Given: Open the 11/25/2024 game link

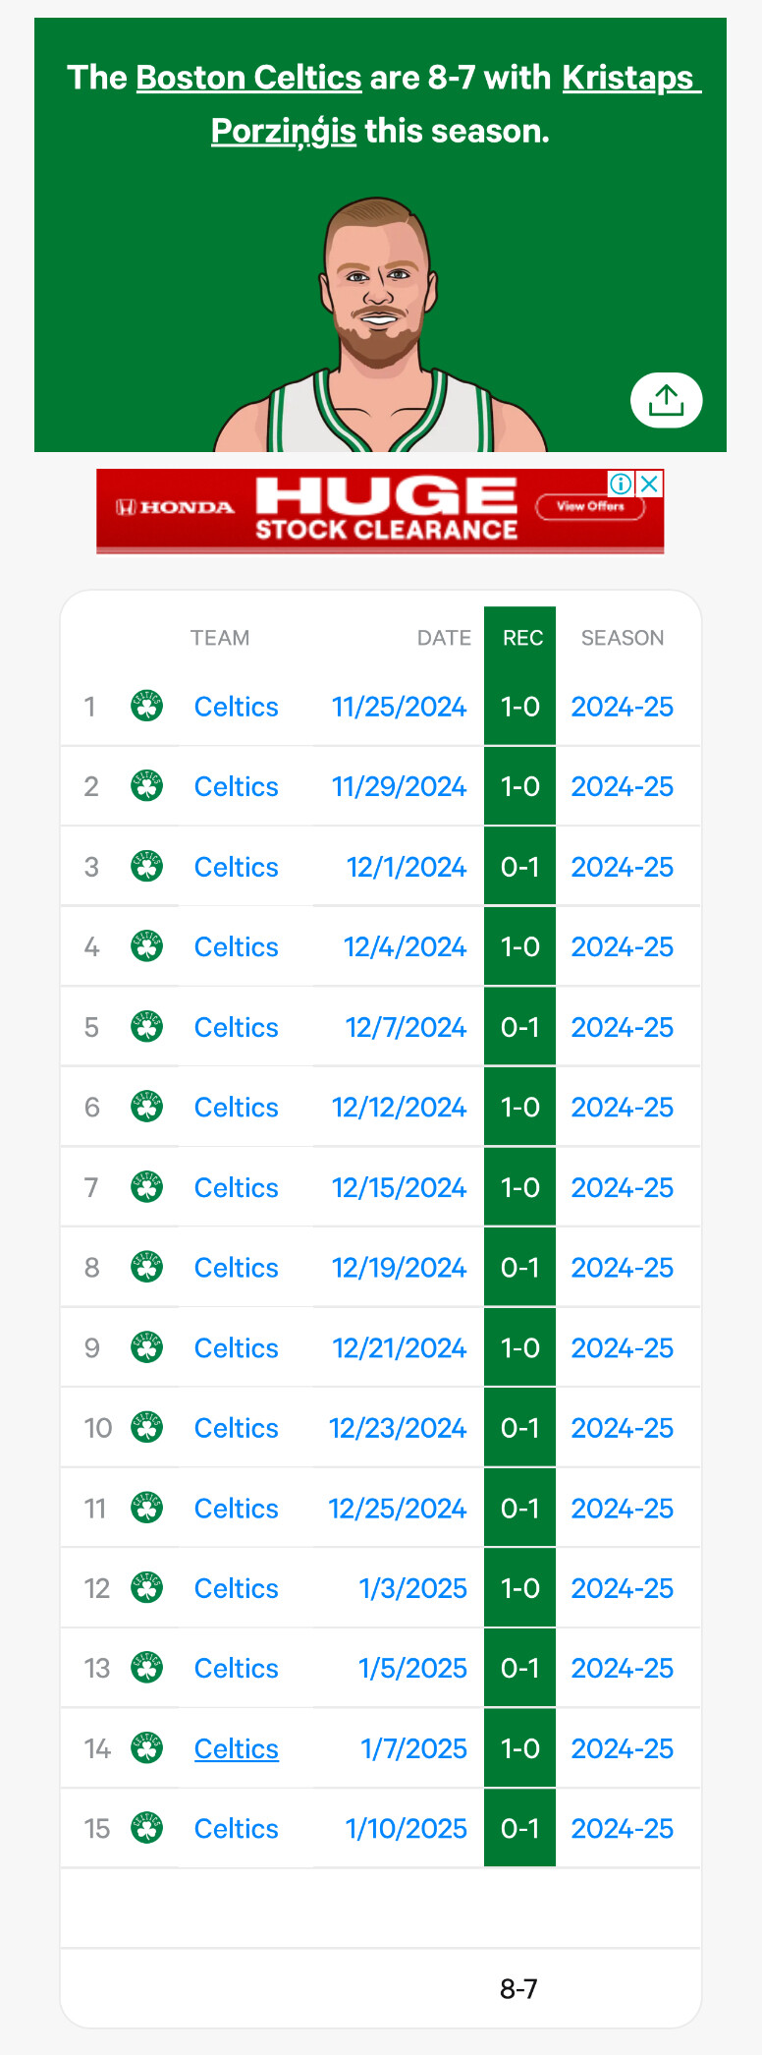Looking at the screenshot, I should pos(399,707).
